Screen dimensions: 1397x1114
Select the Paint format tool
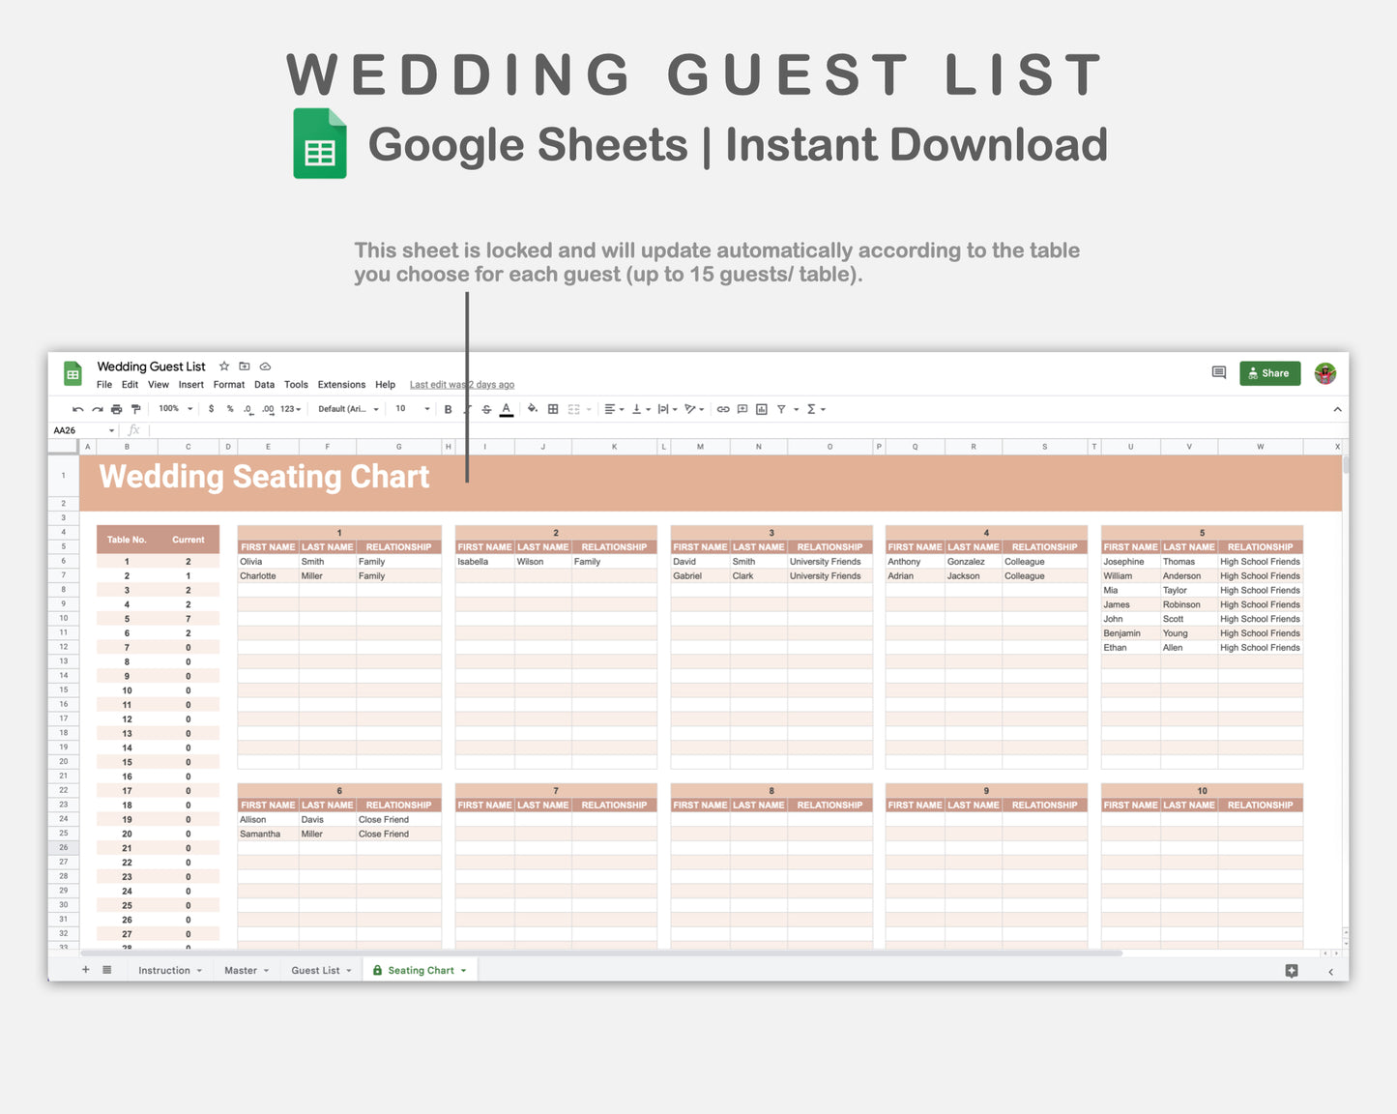pyautogui.click(x=135, y=409)
